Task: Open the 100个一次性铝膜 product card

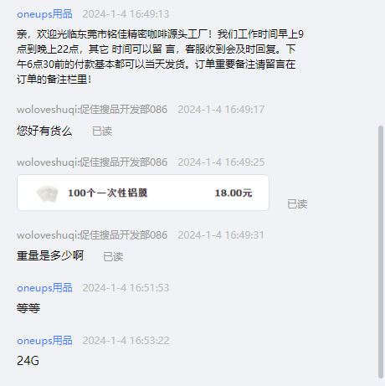Action: pos(143,193)
